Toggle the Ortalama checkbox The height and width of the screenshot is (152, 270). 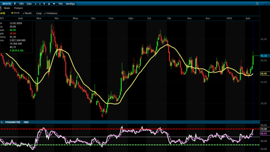tap(50, 13)
